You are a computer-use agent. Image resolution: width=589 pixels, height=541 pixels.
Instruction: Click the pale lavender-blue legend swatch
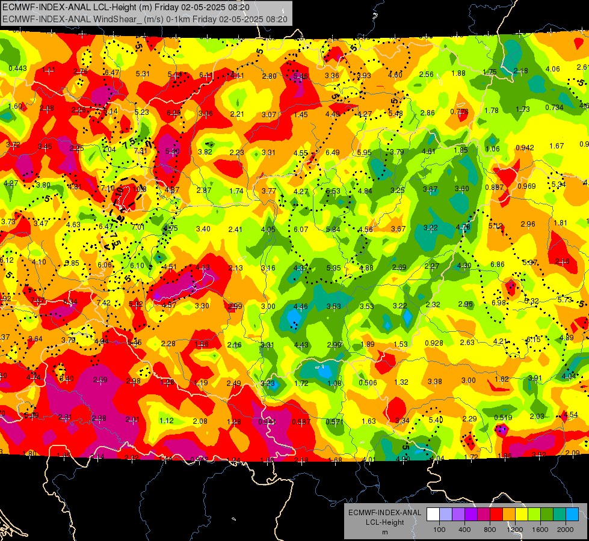[446, 515]
